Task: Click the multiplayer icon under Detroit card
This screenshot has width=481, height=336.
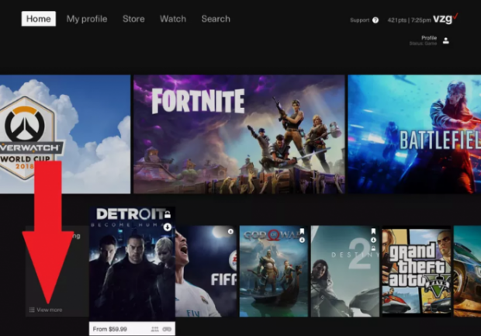Action: click(155, 329)
